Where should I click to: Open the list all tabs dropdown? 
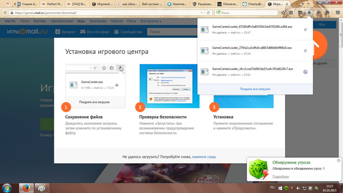[308, 4]
